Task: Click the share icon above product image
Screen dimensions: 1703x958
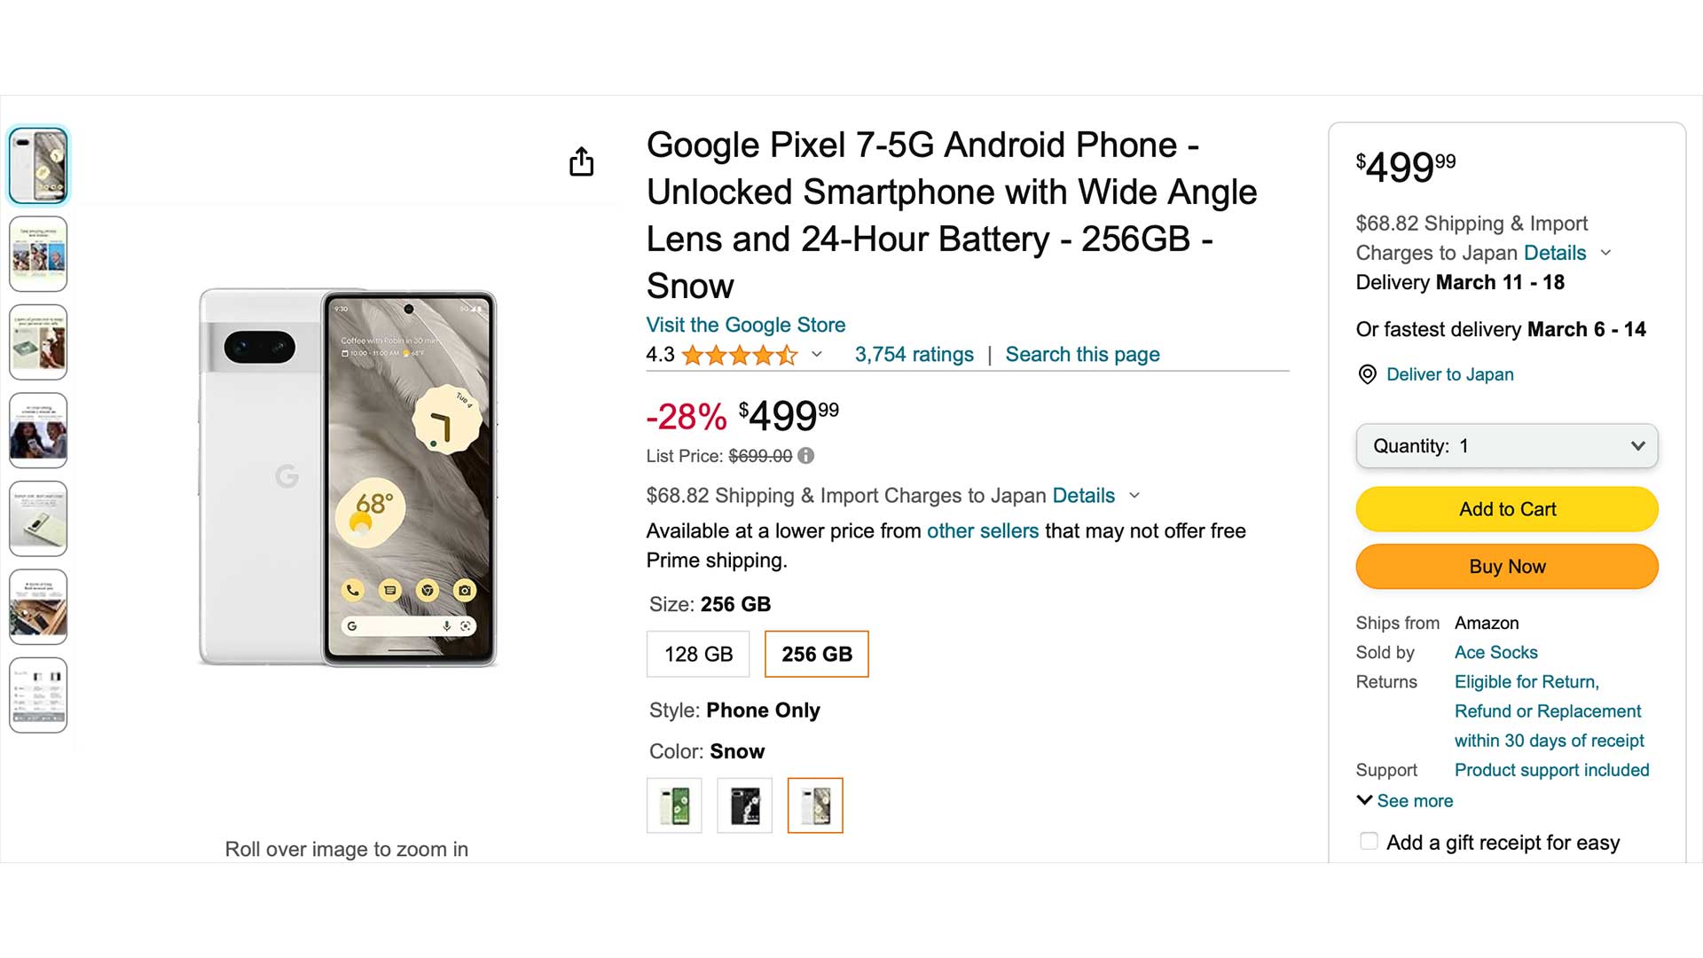Action: coord(581,161)
